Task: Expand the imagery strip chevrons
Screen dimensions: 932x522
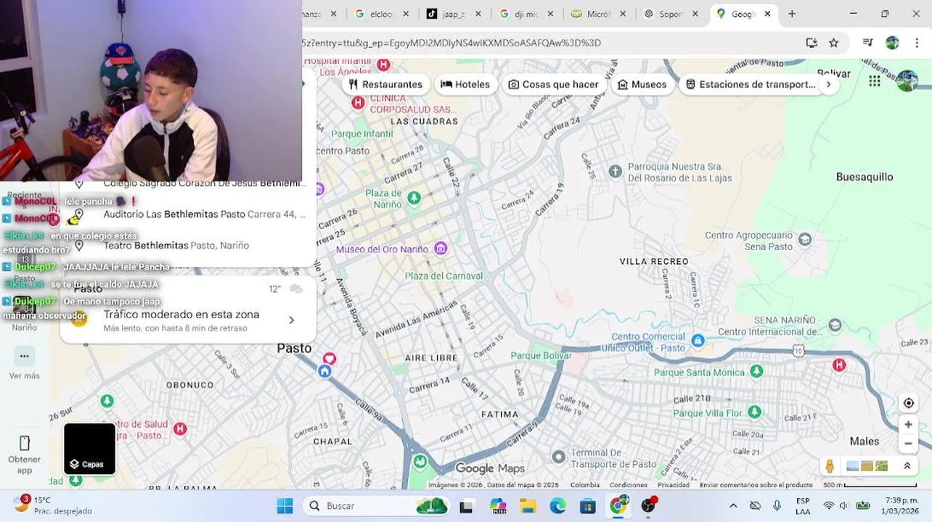Action: click(x=907, y=466)
